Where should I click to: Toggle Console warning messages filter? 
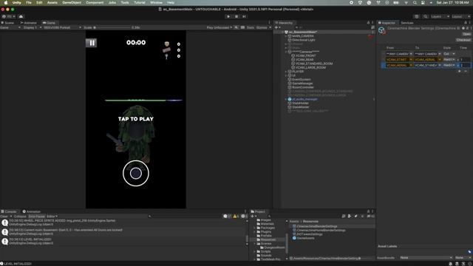236,216
